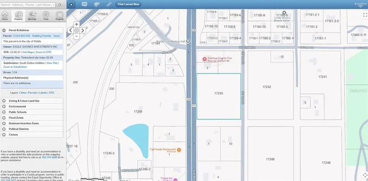Switch to the Property tab
368x181 pixels.
[x=18, y=16]
